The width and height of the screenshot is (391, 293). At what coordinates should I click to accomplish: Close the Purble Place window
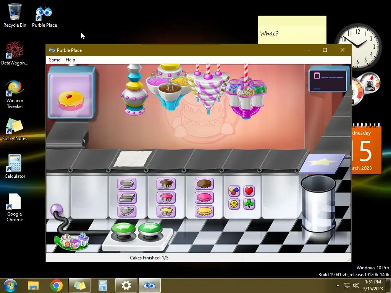coord(343,50)
